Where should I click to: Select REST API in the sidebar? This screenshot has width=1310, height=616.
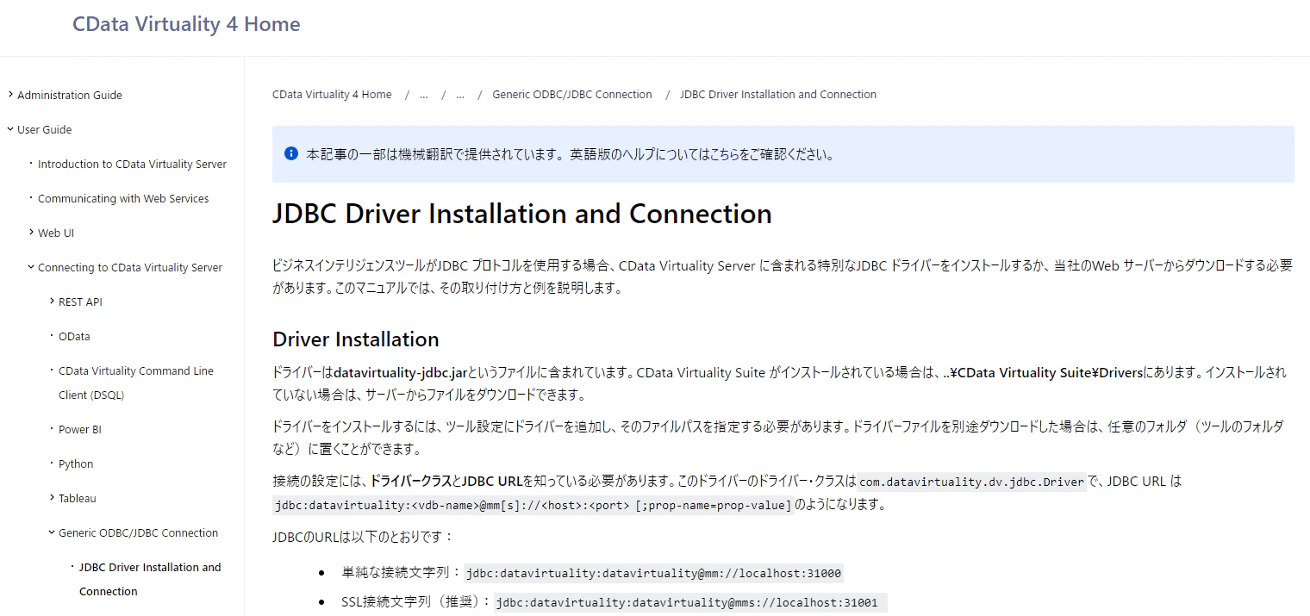pos(80,302)
